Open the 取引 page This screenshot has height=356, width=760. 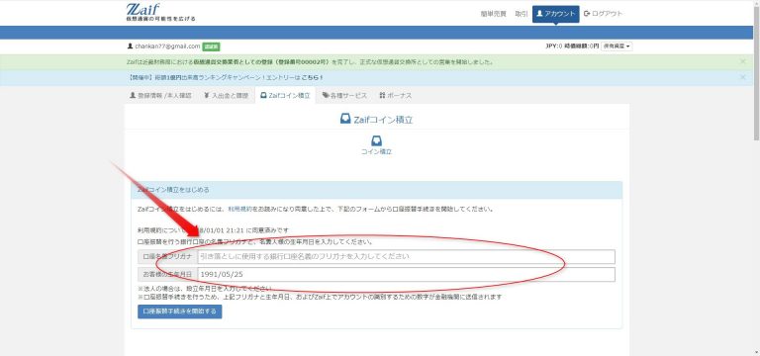(522, 14)
